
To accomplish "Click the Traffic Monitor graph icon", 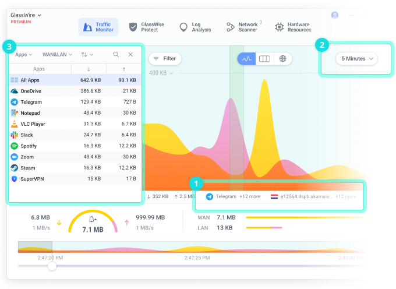I will [87, 27].
